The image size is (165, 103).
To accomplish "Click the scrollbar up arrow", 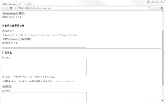I will 163,12.
